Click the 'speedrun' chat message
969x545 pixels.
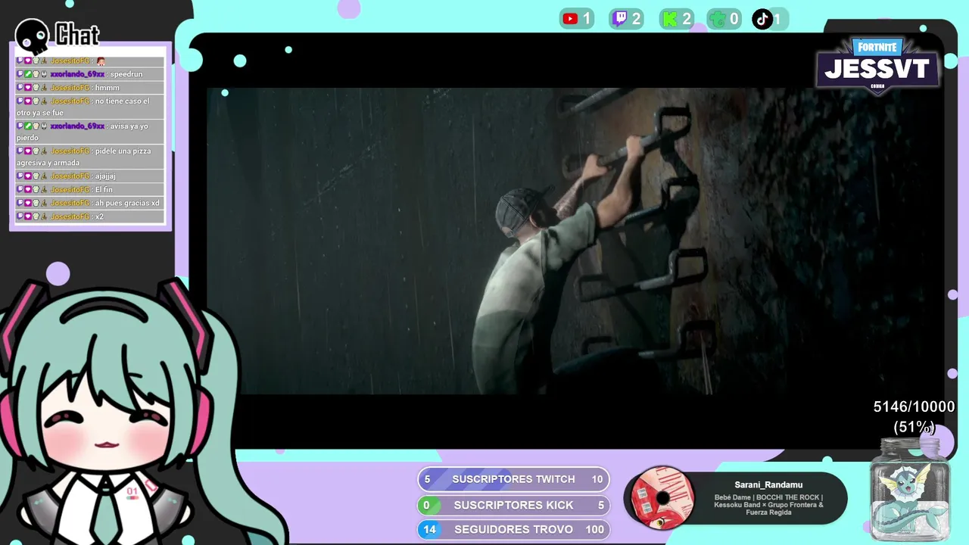90,74
